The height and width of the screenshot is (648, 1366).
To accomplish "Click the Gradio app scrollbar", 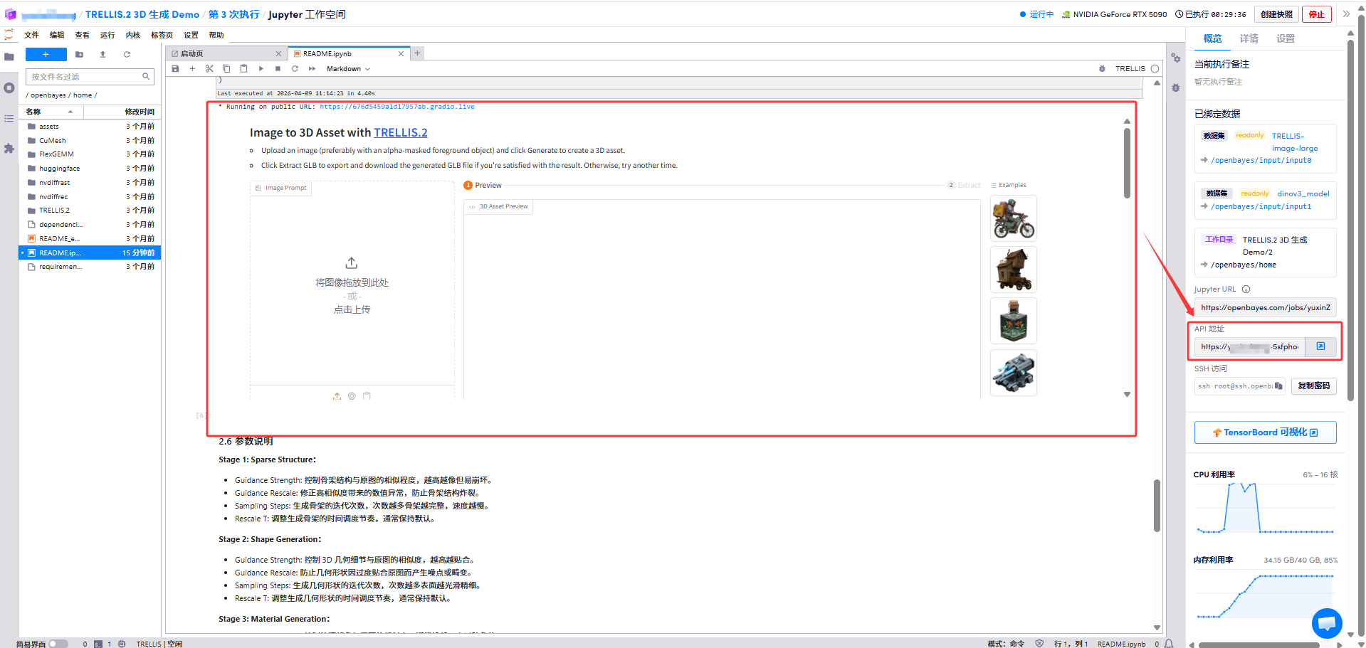I will (x=1127, y=162).
